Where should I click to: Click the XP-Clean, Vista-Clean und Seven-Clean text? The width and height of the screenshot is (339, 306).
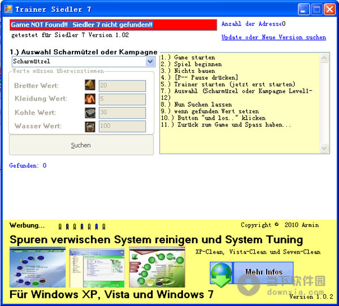(258, 252)
